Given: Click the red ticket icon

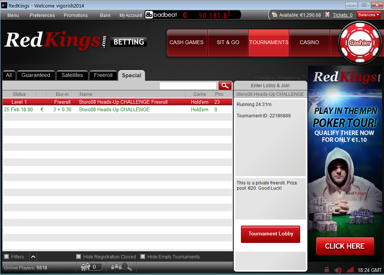Looking at the screenshot, I should pyautogui.click(x=327, y=15).
